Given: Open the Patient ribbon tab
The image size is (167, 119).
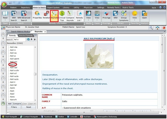Looking at the screenshot, I should tap(13, 7).
